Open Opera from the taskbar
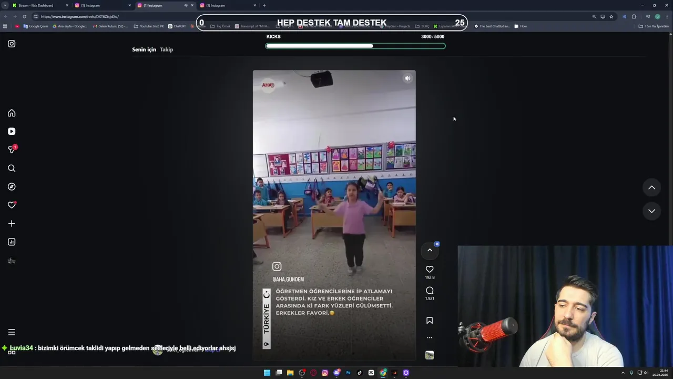Viewport: 673px width, 379px height. [x=313, y=373]
